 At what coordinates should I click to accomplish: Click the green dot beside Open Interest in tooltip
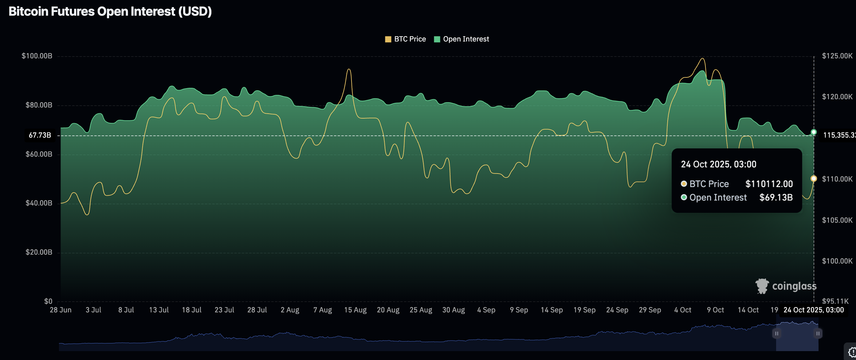pos(684,197)
